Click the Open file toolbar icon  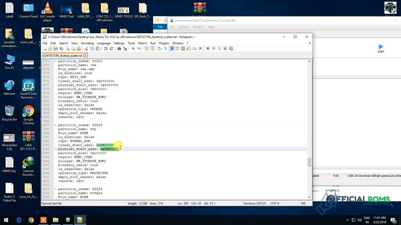(x=50, y=49)
